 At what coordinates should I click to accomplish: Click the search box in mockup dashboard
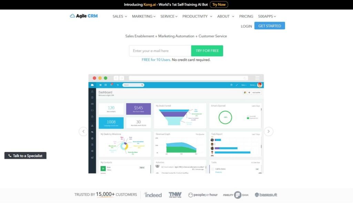coord(133,85)
